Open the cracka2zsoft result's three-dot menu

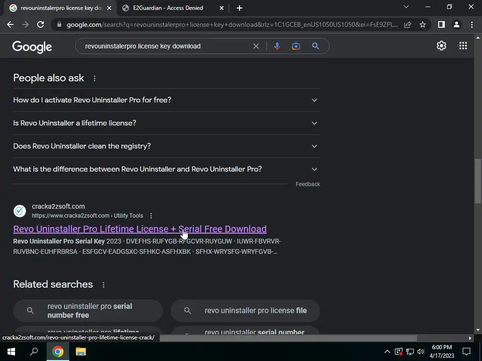coord(151,216)
